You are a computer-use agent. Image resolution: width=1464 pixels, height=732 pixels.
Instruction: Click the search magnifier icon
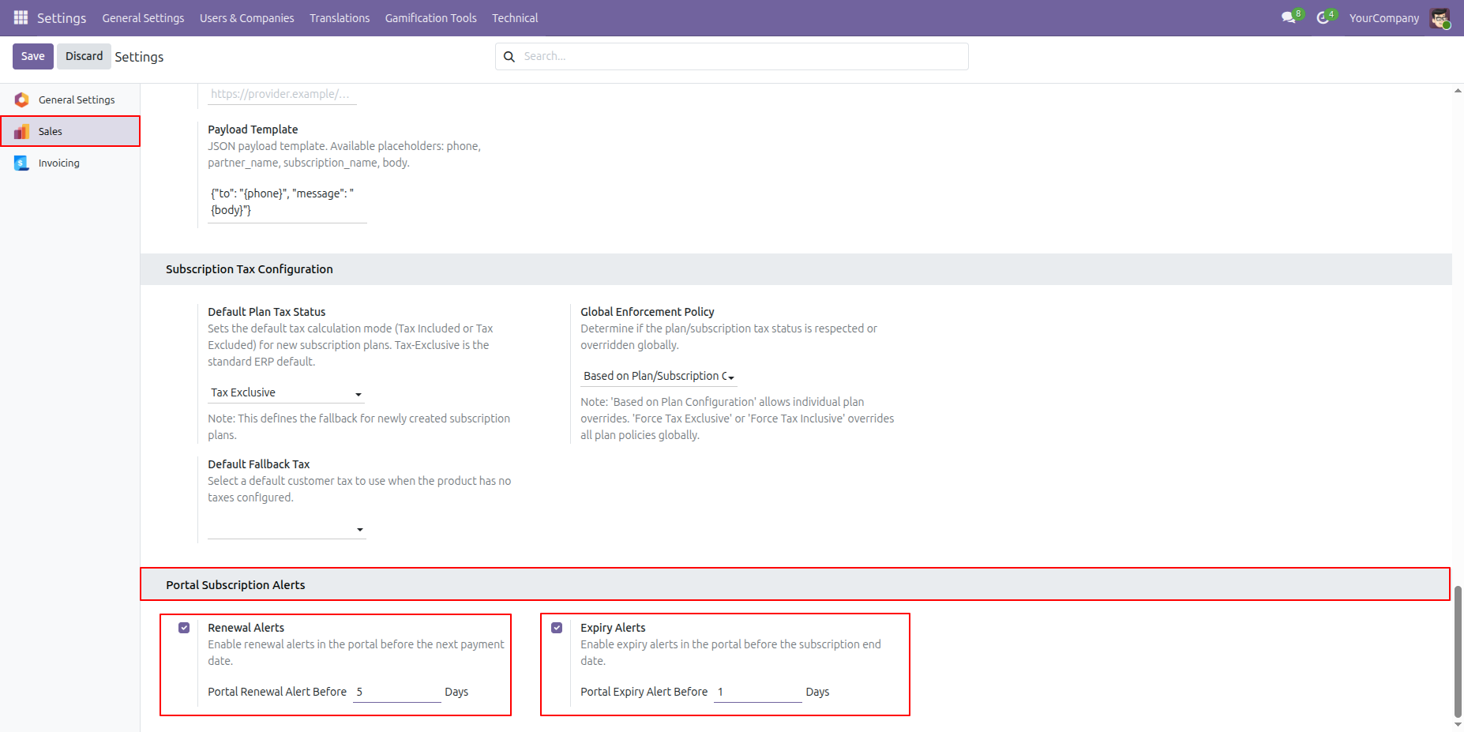(x=509, y=56)
